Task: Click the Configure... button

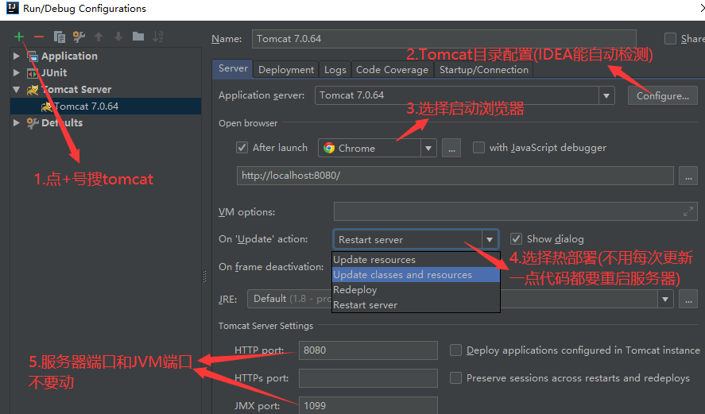Action: [662, 95]
